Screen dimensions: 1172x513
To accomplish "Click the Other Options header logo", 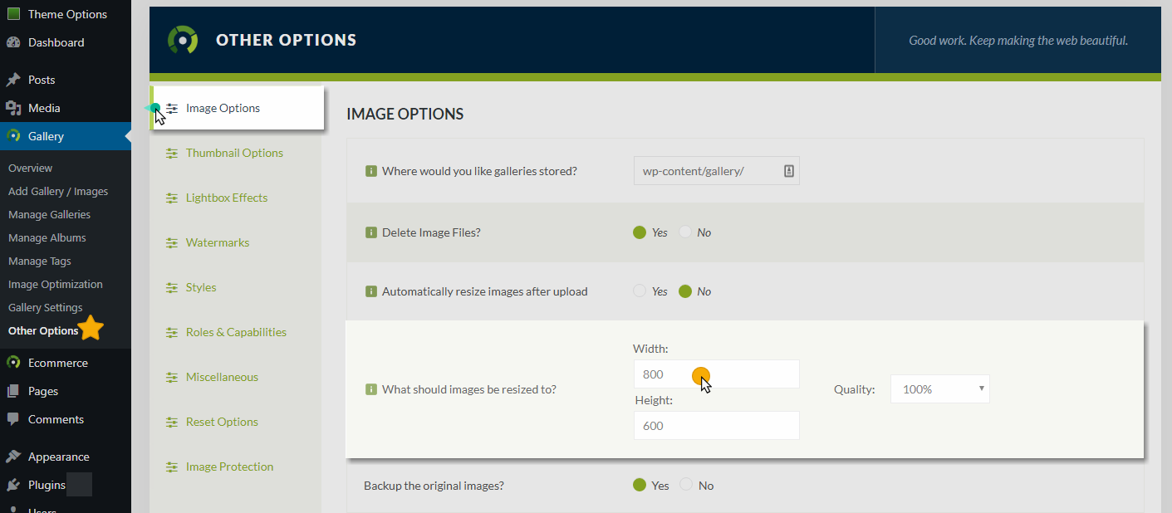I will click(183, 40).
